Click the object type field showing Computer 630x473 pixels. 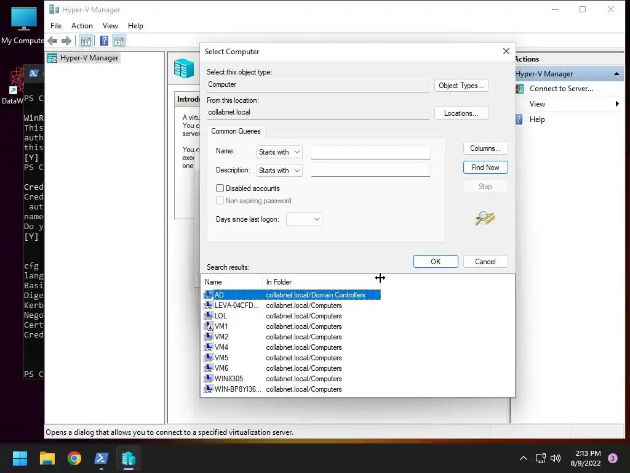(318, 85)
